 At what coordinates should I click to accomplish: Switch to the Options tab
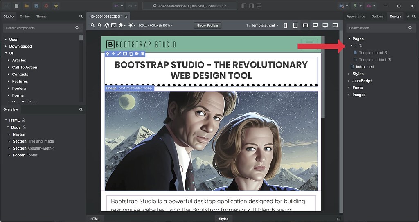[377, 16]
